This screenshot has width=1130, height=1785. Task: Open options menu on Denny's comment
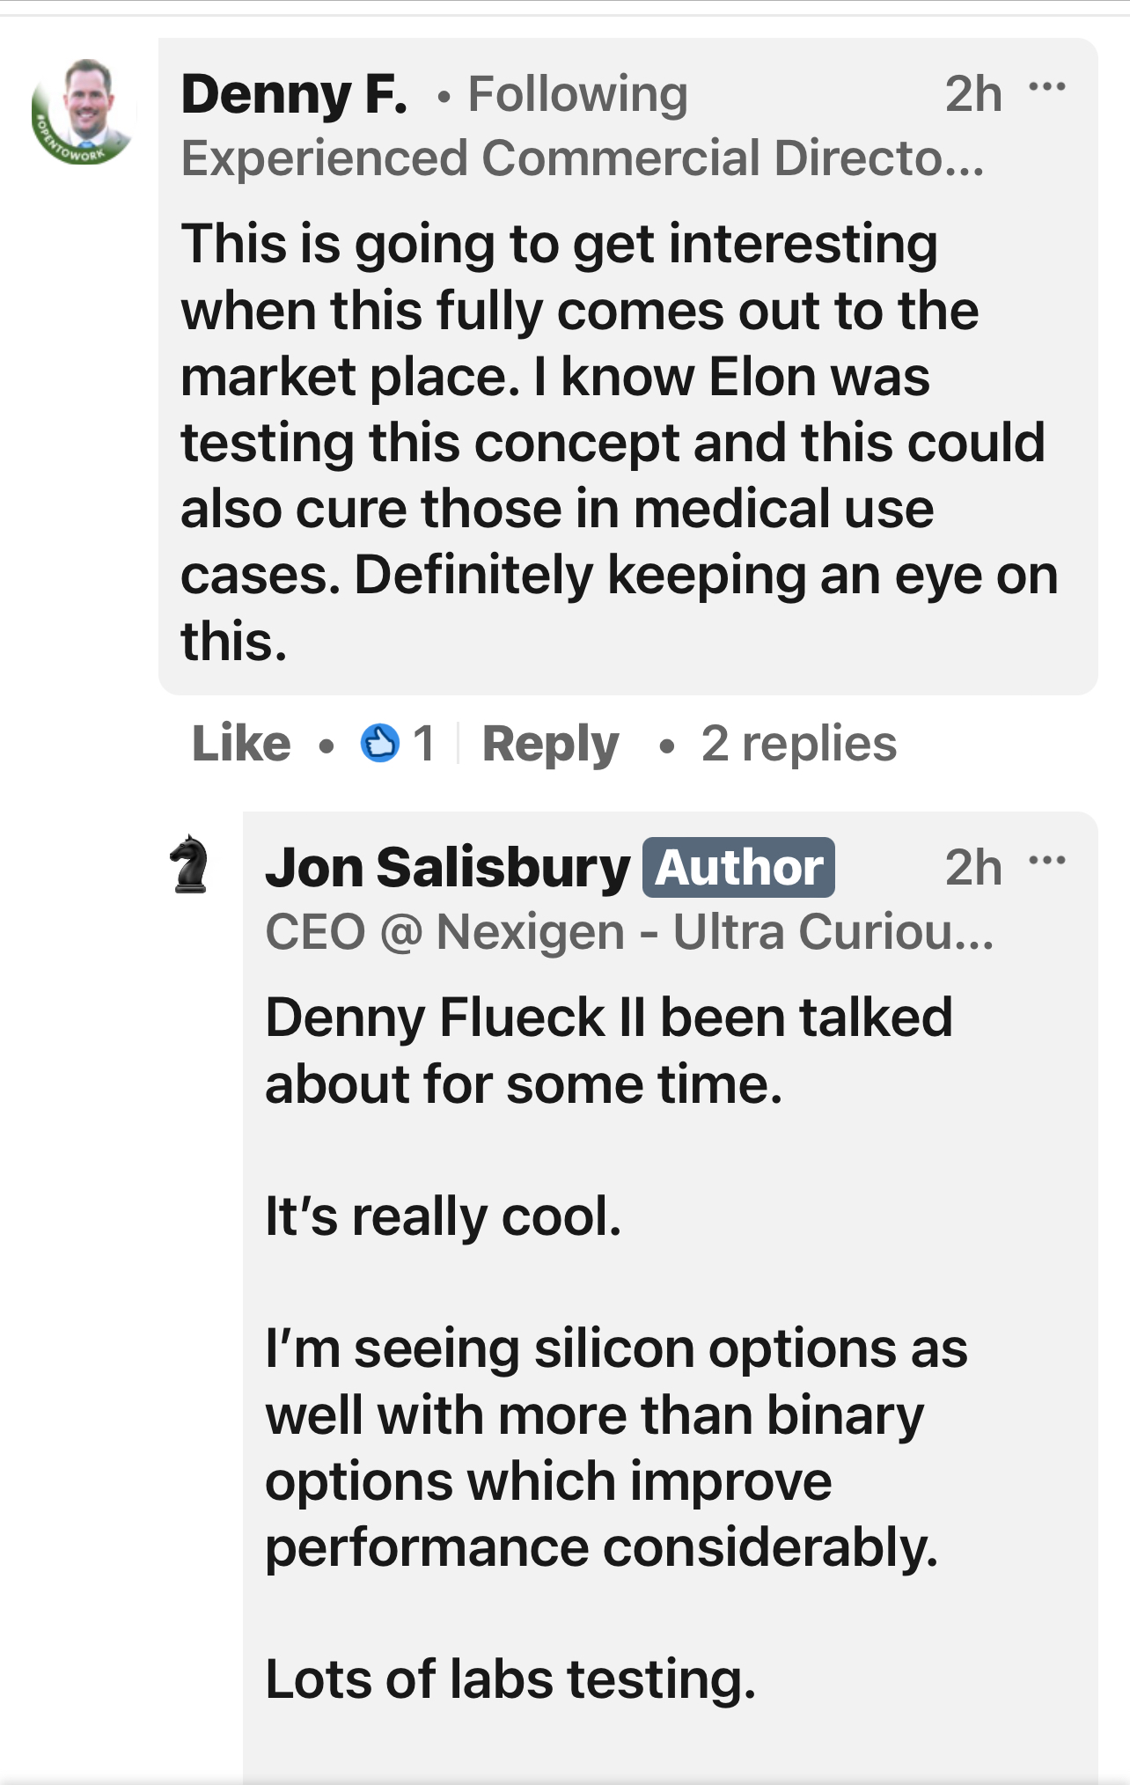(1046, 87)
